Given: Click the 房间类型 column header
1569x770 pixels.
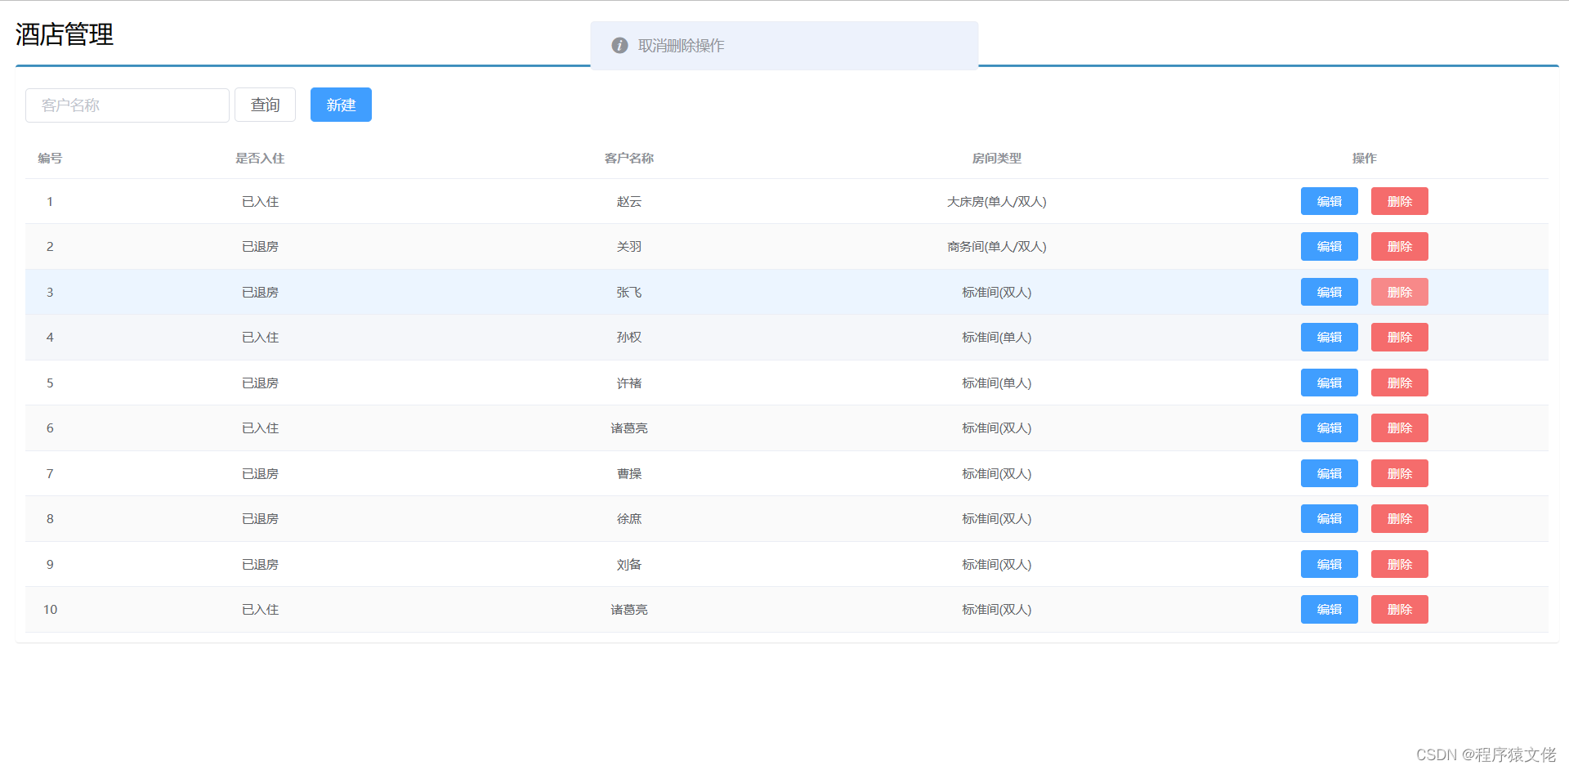Looking at the screenshot, I should coord(996,159).
